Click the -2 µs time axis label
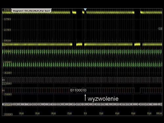The height and width of the screenshot is (123, 164). 69,113
